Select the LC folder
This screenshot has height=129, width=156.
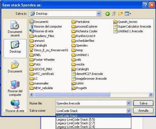click(x=34, y=79)
